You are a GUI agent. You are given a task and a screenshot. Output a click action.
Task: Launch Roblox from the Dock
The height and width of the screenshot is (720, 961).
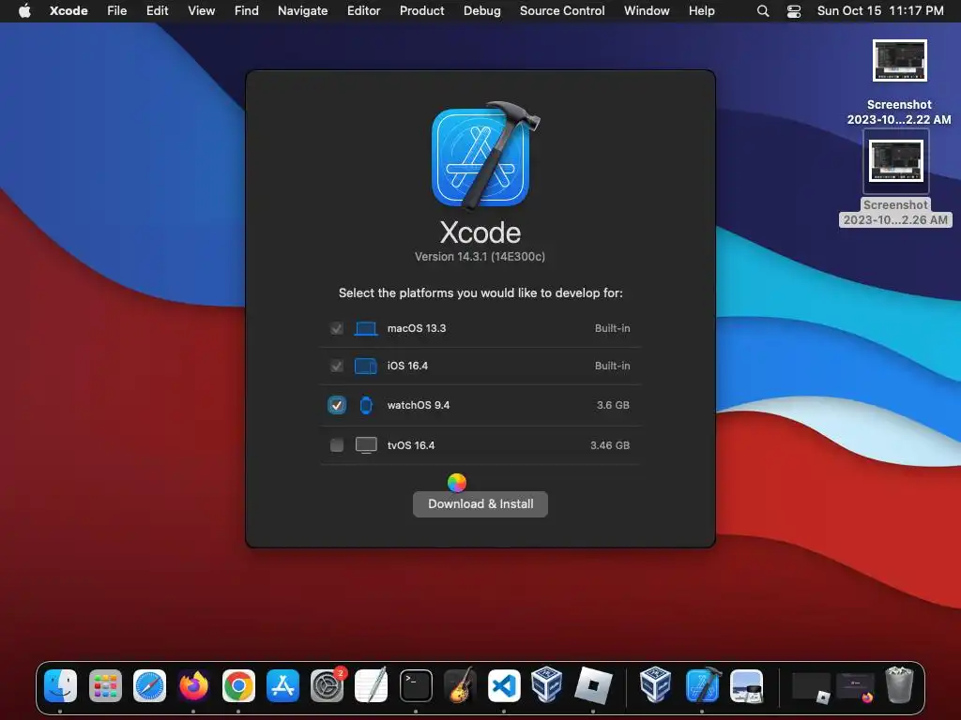(593, 685)
